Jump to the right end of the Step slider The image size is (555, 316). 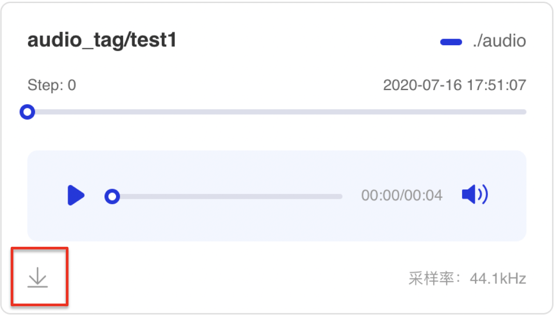click(525, 112)
